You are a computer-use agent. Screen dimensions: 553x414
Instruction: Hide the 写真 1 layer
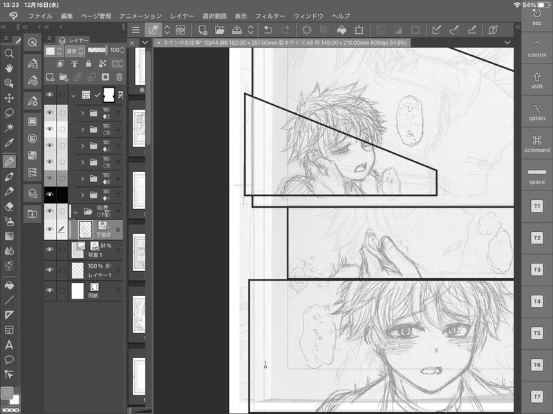50,250
